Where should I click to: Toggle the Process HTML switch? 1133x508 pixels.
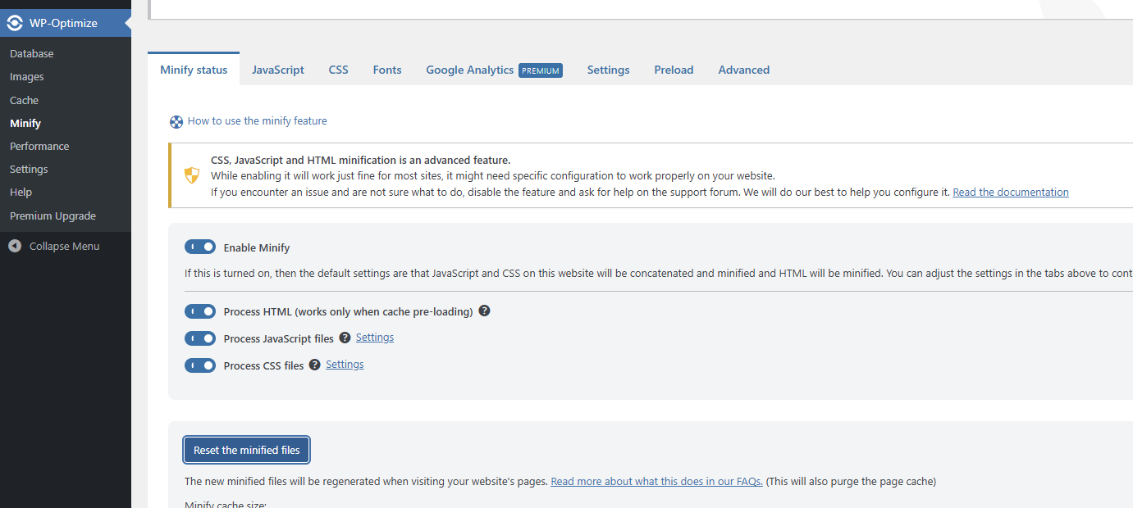pos(200,311)
